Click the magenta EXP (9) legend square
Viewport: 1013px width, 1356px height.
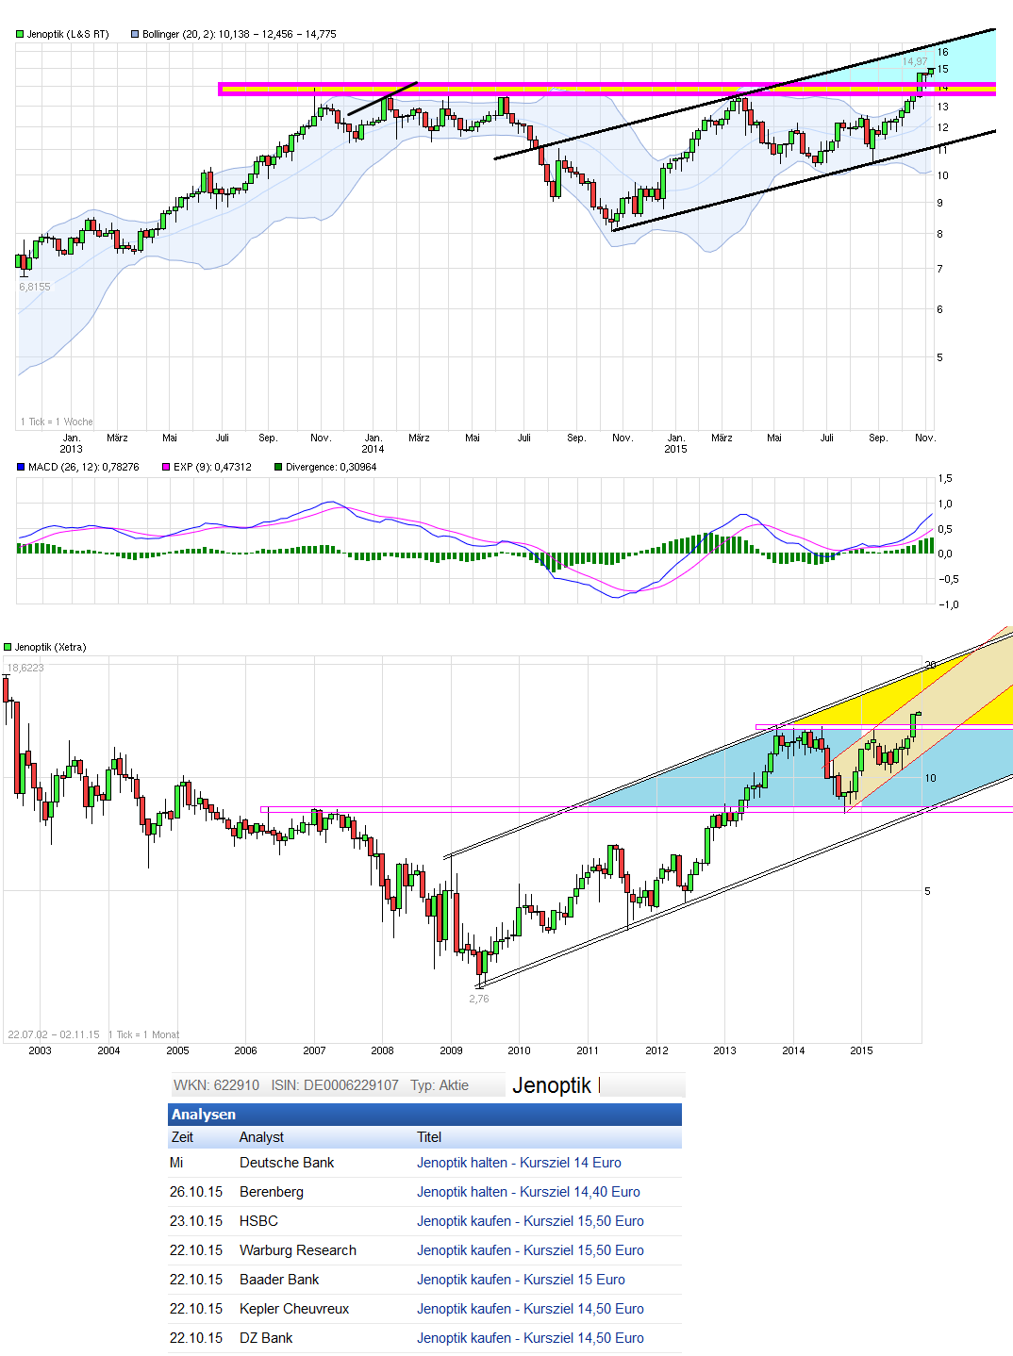(166, 467)
